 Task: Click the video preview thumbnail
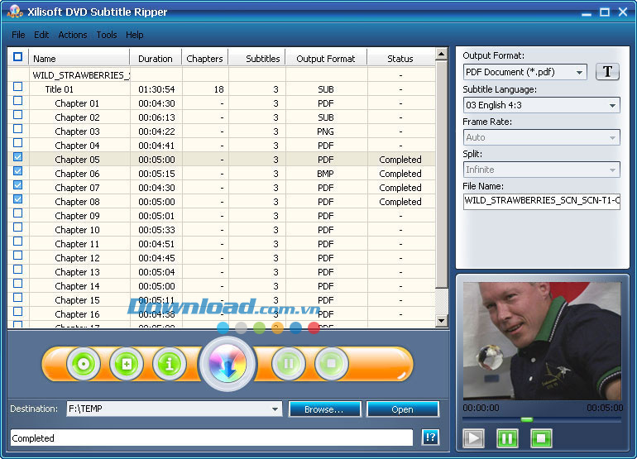pyautogui.click(x=542, y=341)
